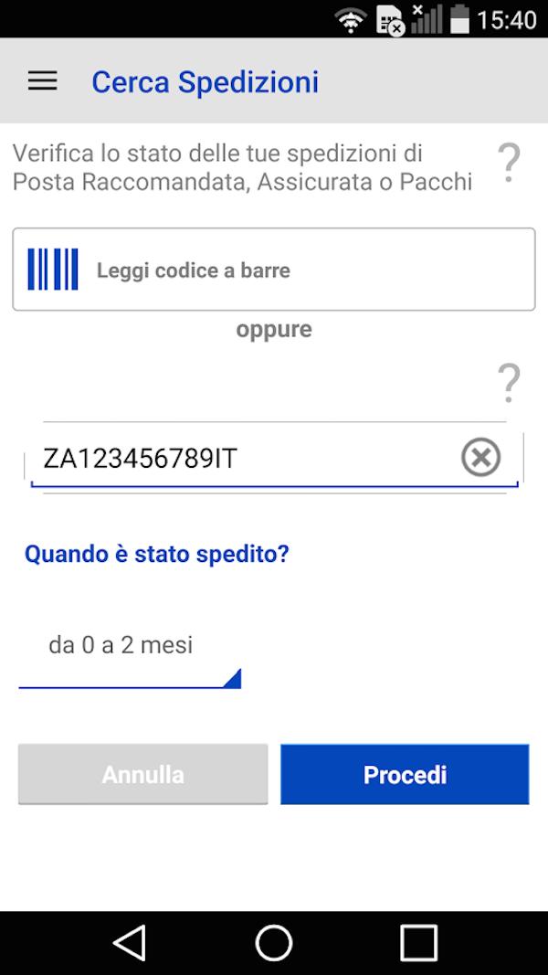Open the hamburger navigation menu

(x=42, y=81)
